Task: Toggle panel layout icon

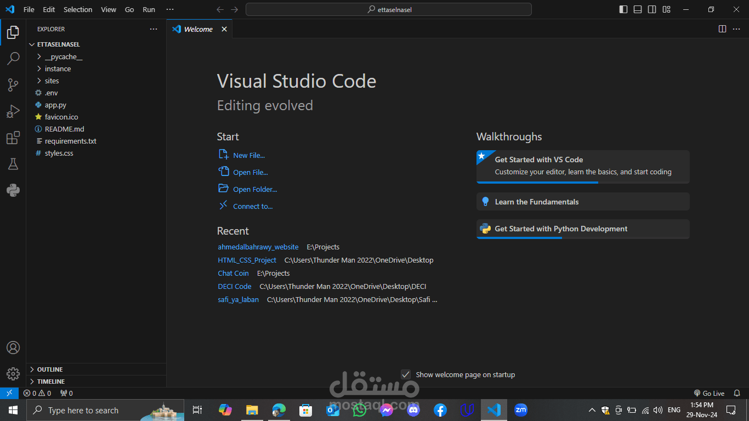Action: coord(638,9)
